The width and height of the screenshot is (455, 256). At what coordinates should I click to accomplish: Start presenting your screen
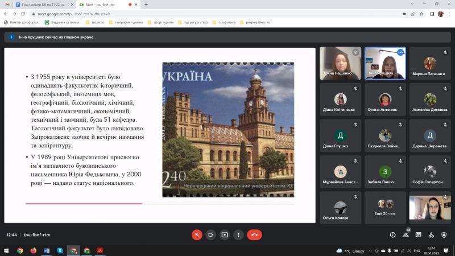coord(225,235)
